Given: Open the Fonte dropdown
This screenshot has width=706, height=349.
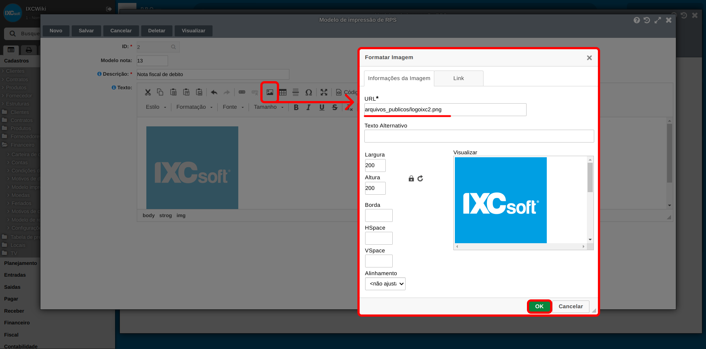Looking at the screenshot, I should (x=233, y=107).
